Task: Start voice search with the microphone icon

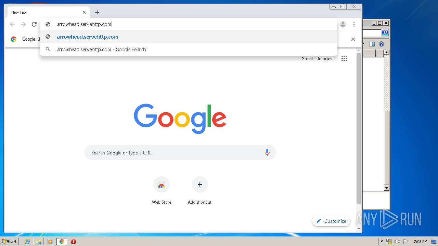Action: click(267, 153)
